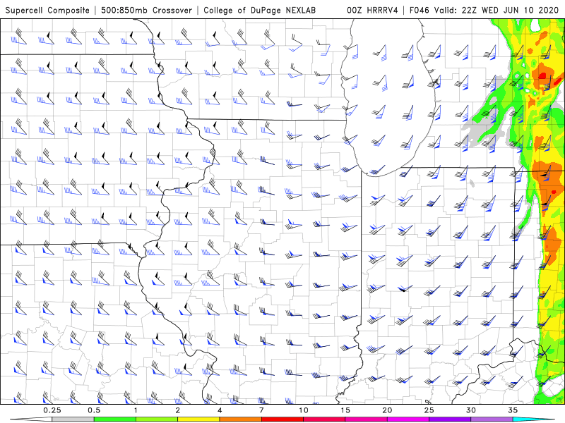Click the "25" colorbar value
Viewport: 565px width, 423px height.
[x=429, y=410]
